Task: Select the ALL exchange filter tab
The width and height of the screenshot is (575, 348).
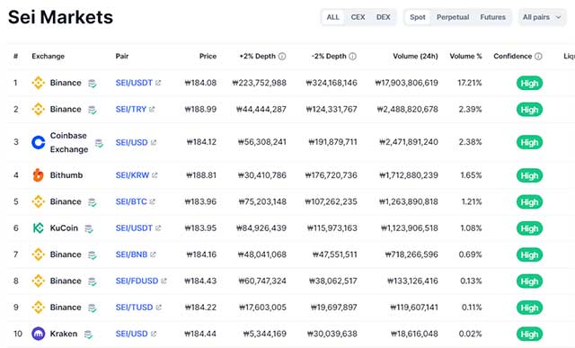Action: [333, 17]
